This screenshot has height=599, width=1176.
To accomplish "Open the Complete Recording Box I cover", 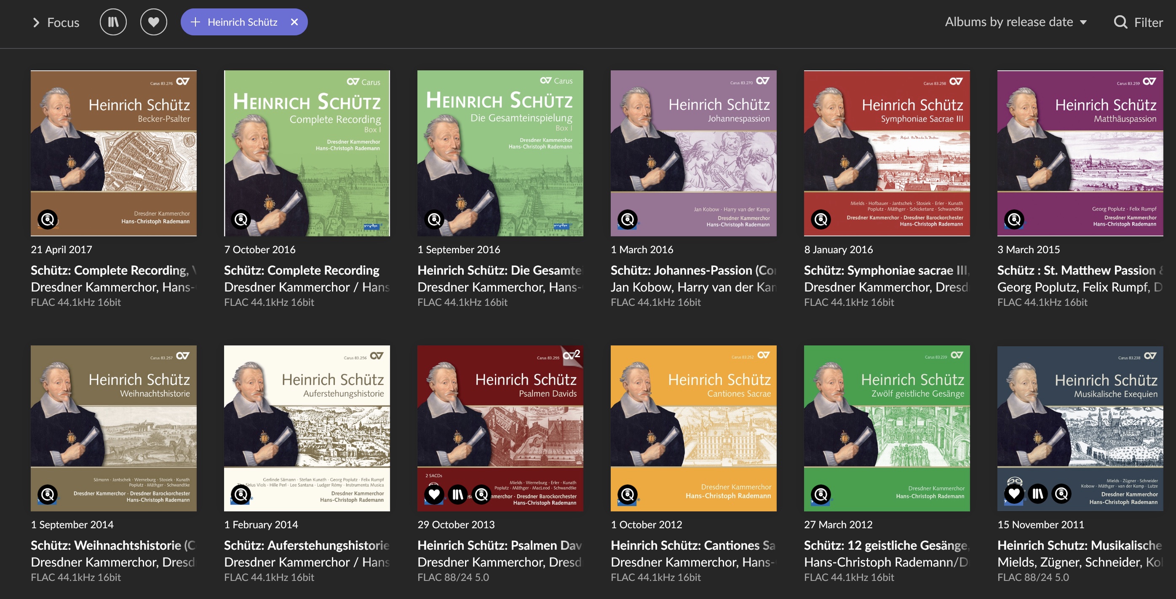I will coord(307,153).
